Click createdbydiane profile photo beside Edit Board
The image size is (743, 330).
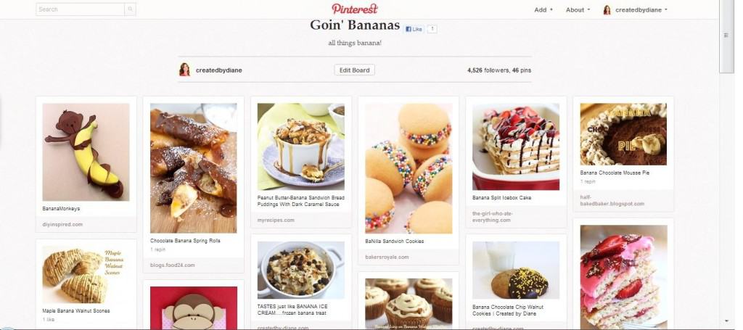(x=184, y=70)
